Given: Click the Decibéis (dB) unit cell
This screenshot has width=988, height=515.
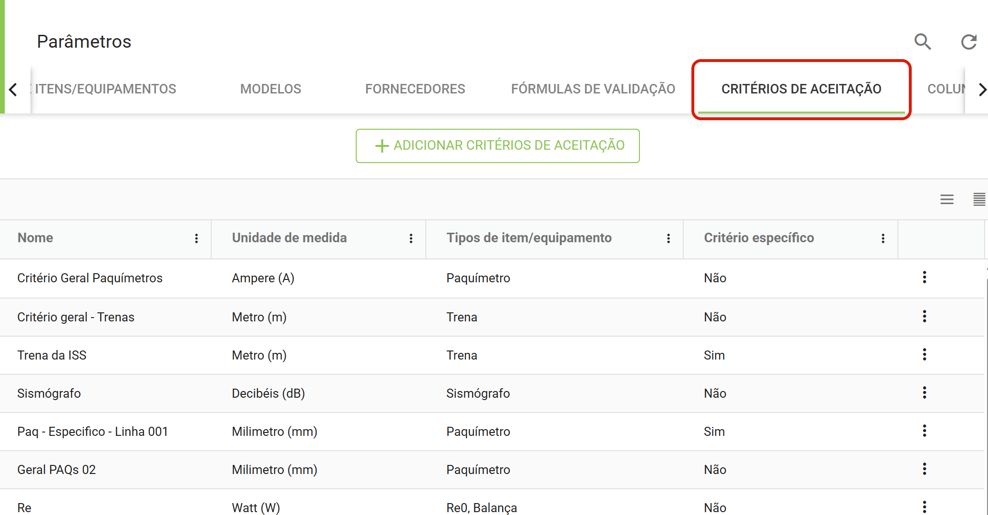Looking at the screenshot, I should click(x=268, y=393).
